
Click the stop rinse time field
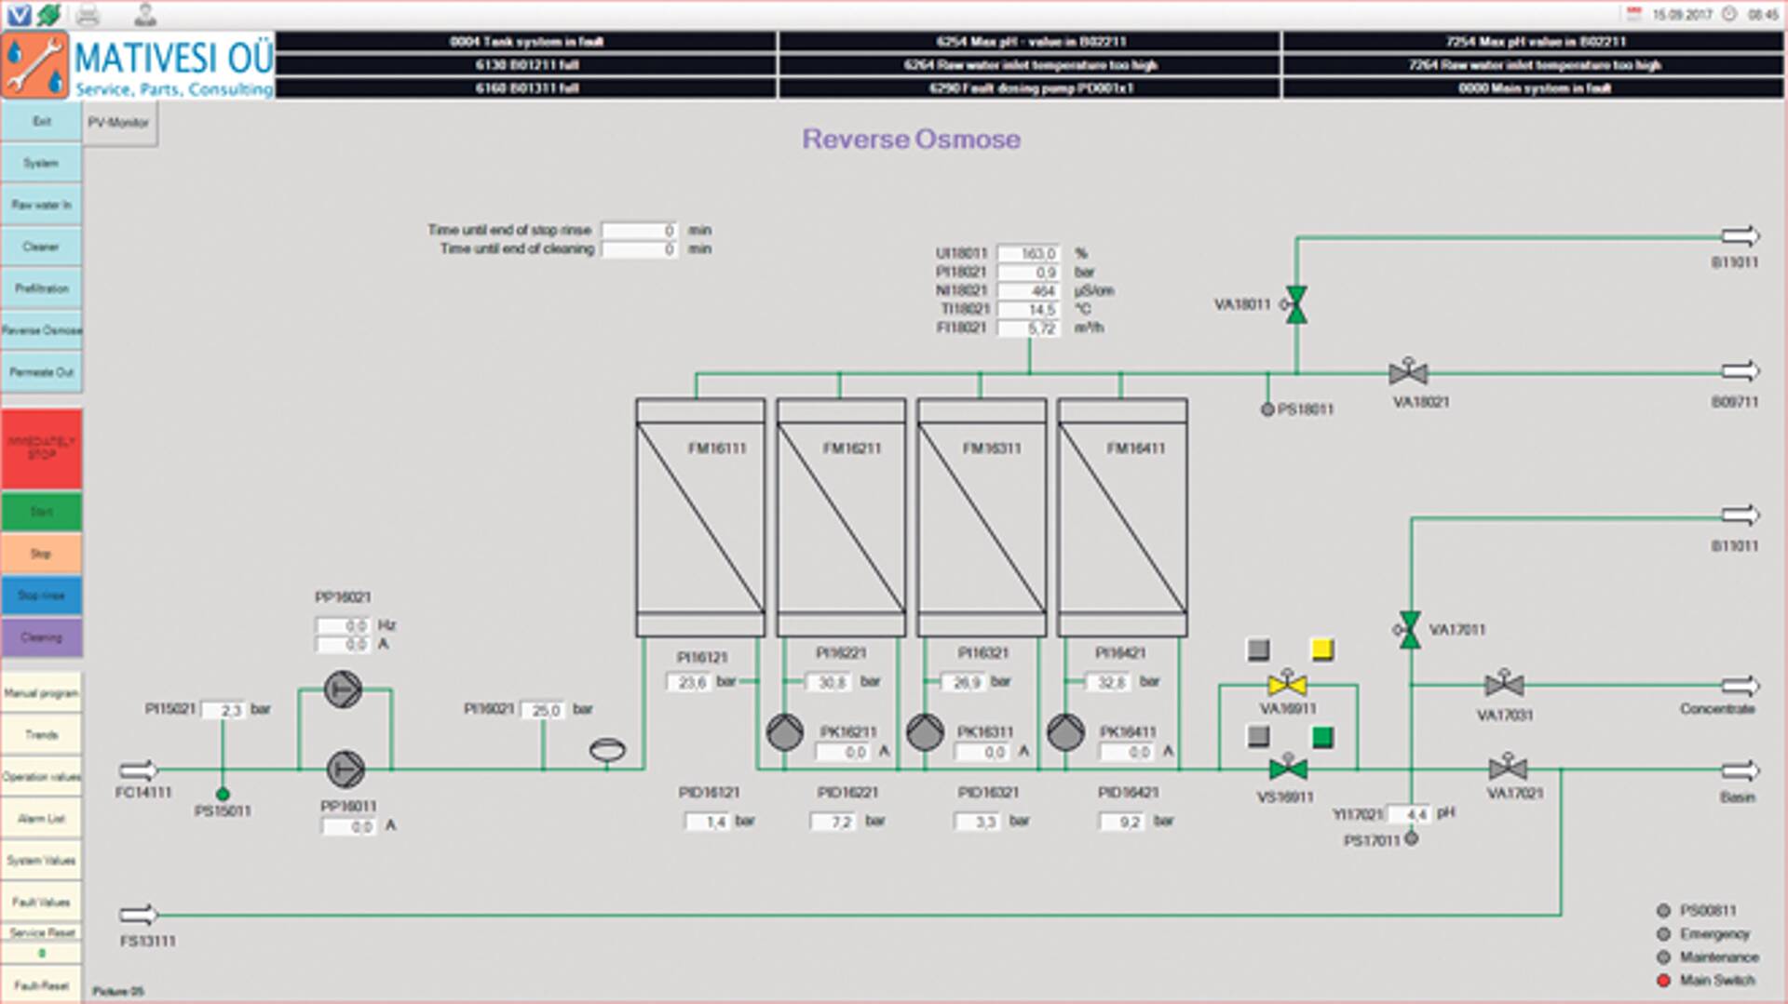pyautogui.click(x=639, y=230)
